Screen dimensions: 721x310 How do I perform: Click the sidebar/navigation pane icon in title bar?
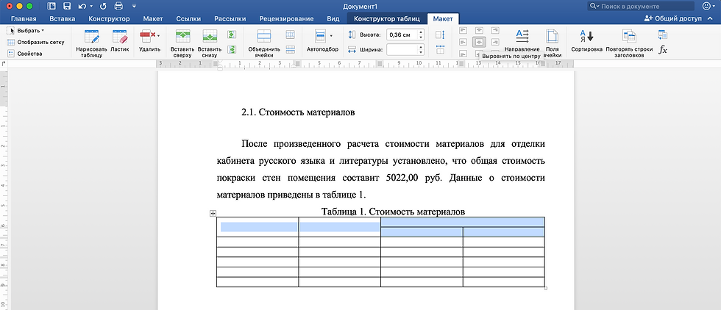pos(51,7)
